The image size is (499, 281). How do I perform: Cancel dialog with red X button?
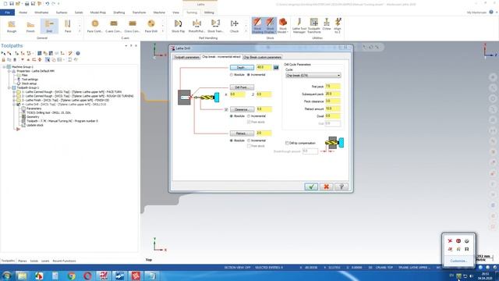[326, 187]
